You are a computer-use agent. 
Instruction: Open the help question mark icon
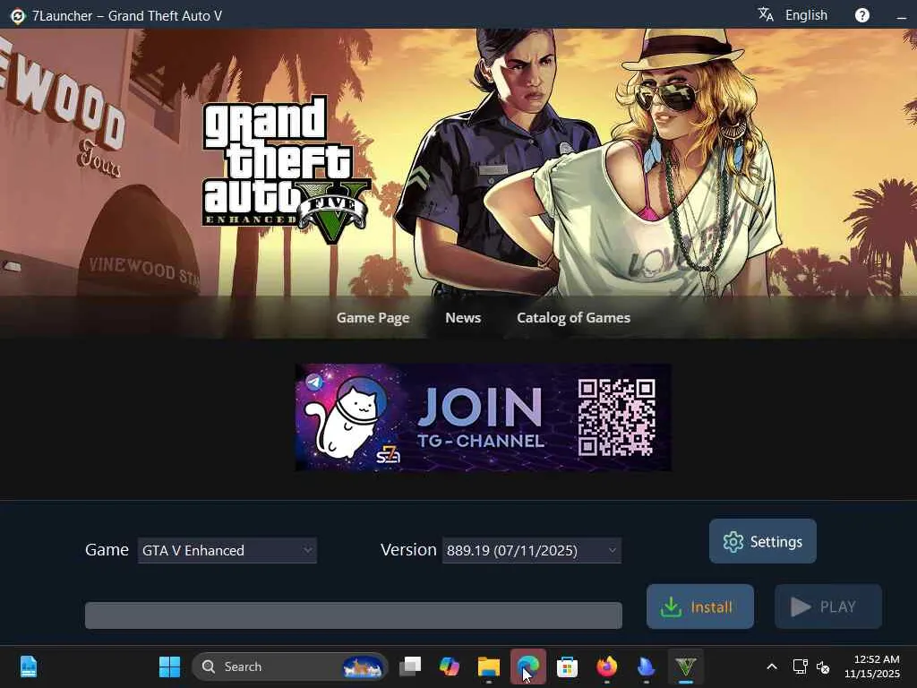861,15
